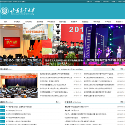
Task: Open the 【视频】《每周甘农》 attention item
Action: pyautogui.click(x=72, y=110)
